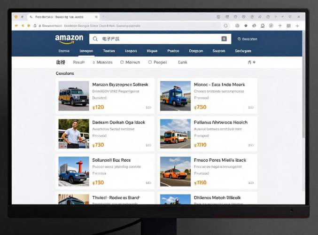This screenshot has height=235, width=318.
Task: Expand arrows on the ¥730 Dadsum product card
Action: (148, 145)
